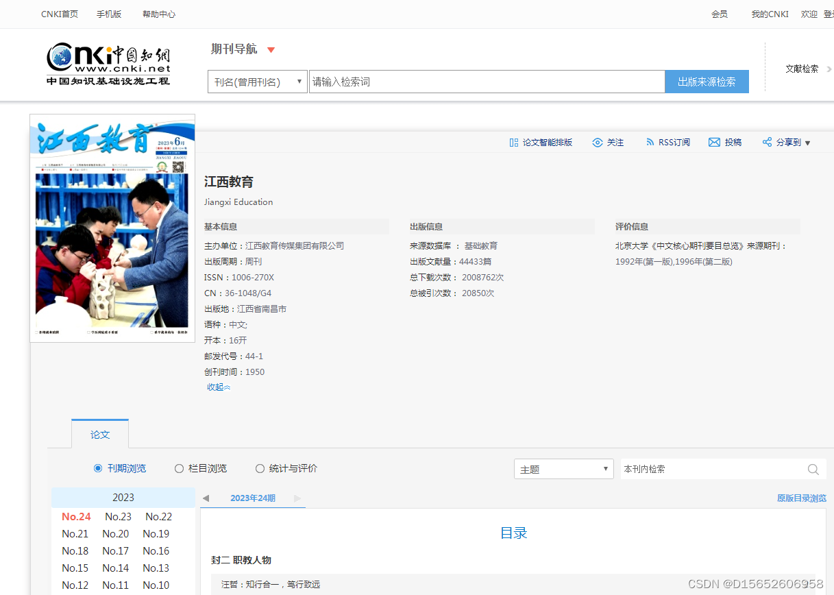834x595 pixels.
Task: Select the 刊期浏览 radio button
Action: point(98,469)
